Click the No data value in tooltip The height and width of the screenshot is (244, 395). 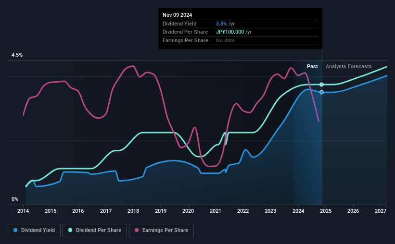click(x=225, y=40)
